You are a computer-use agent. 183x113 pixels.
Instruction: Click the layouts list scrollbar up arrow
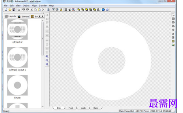(x=43, y=20)
